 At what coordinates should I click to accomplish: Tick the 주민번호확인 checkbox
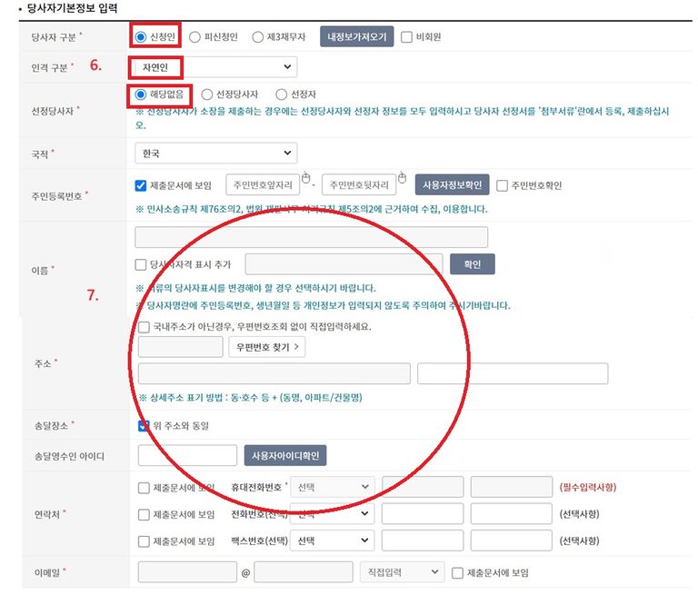503,185
